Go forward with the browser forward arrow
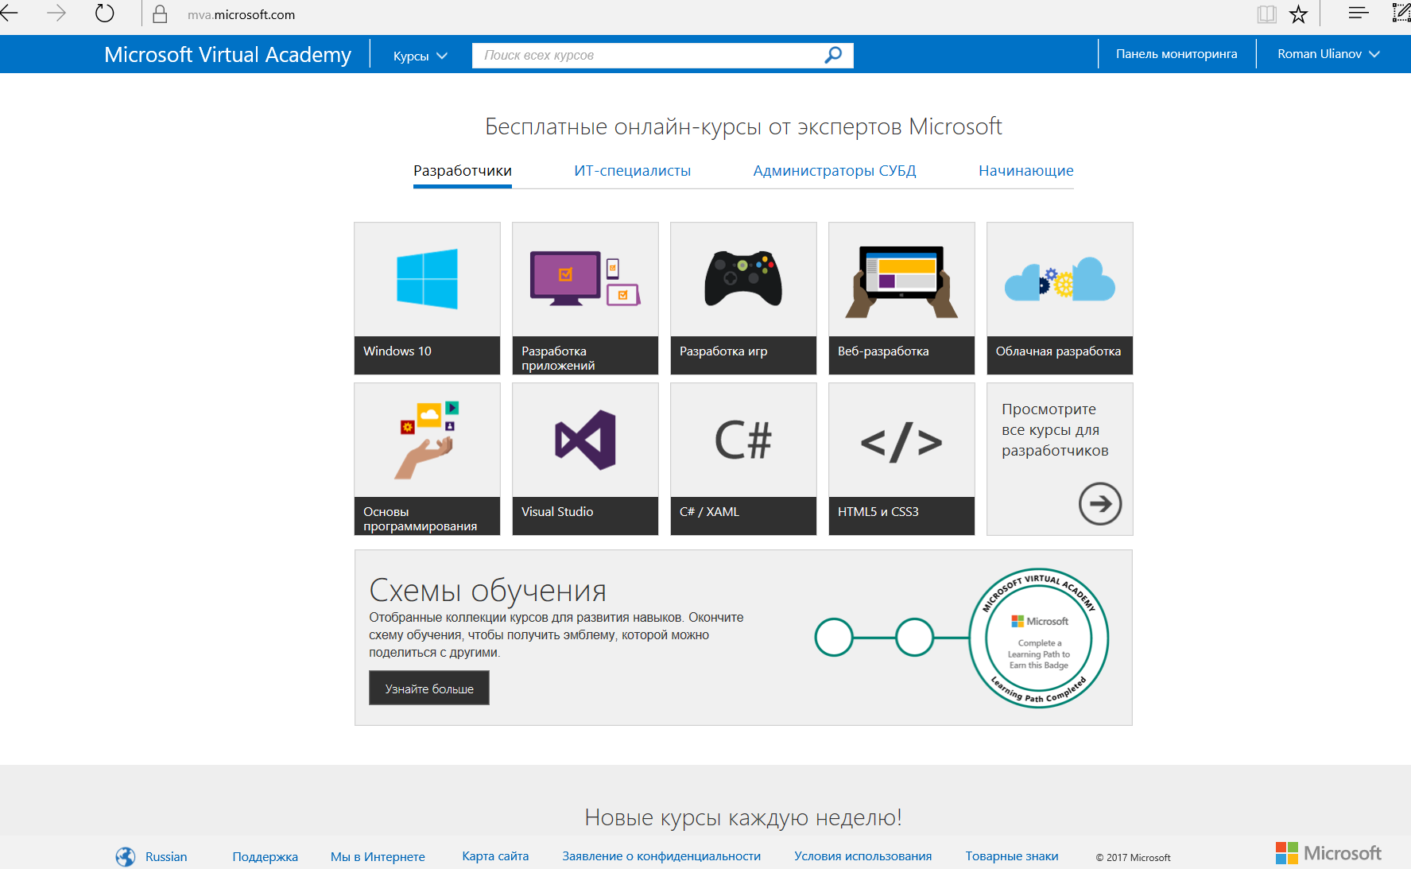Image resolution: width=1411 pixels, height=869 pixels. click(56, 14)
